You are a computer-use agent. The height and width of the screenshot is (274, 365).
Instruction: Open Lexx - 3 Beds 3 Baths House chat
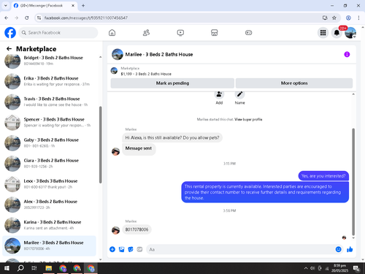pyautogui.click(x=50, y=184)
